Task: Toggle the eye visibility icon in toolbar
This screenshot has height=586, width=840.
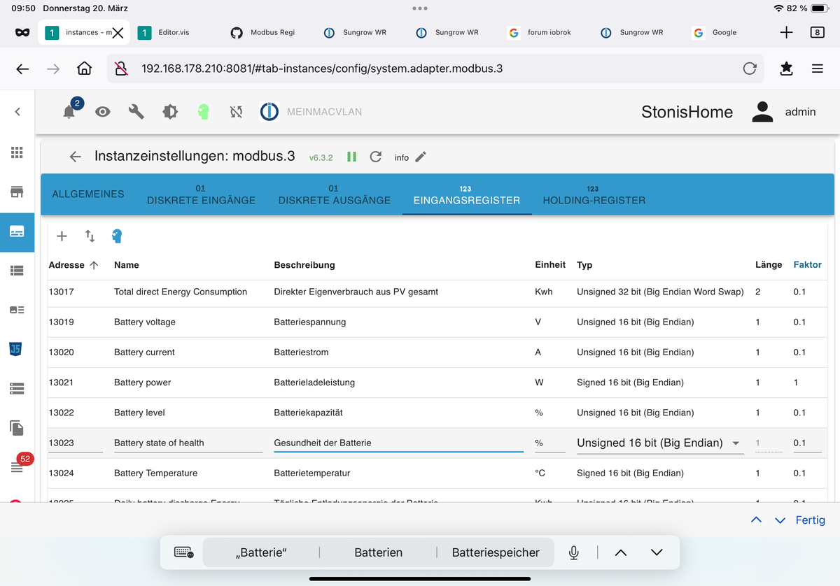Action: tap(103, 112)
